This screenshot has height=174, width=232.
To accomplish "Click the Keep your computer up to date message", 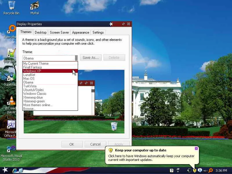I will click(141, 150).
